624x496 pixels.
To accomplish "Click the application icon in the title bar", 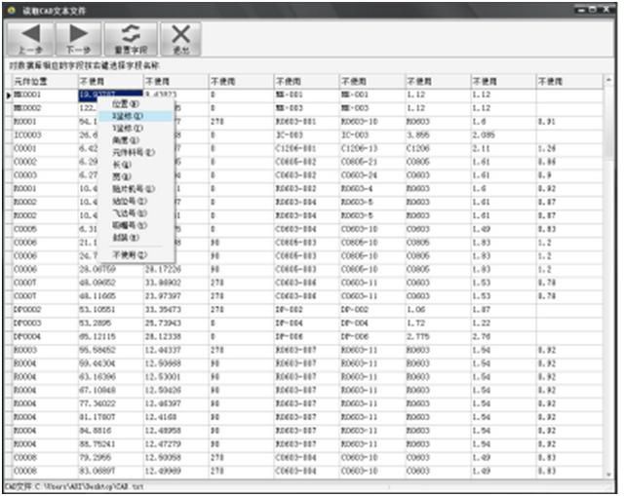I will tap(11, 11).
